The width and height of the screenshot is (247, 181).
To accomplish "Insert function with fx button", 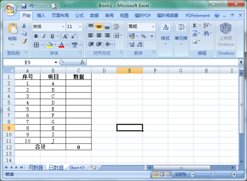I will coord(82,62).
